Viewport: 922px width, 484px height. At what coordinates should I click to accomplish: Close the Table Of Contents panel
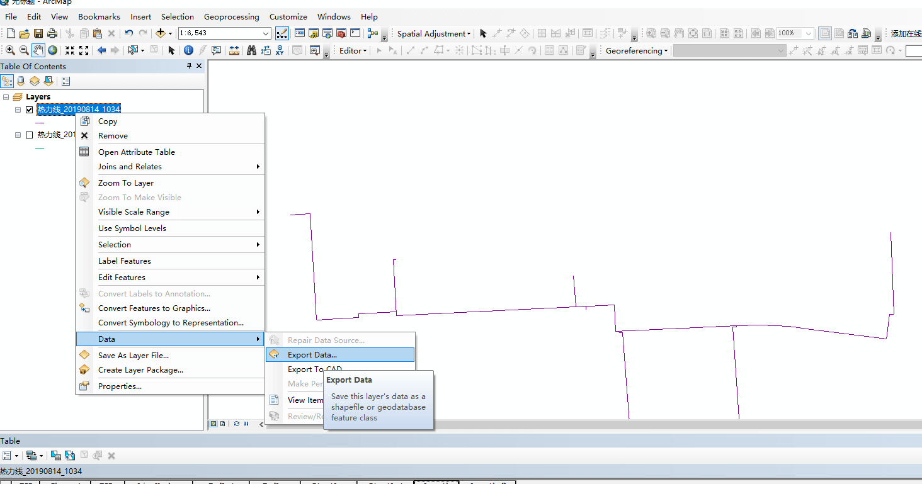click(199, 66)
